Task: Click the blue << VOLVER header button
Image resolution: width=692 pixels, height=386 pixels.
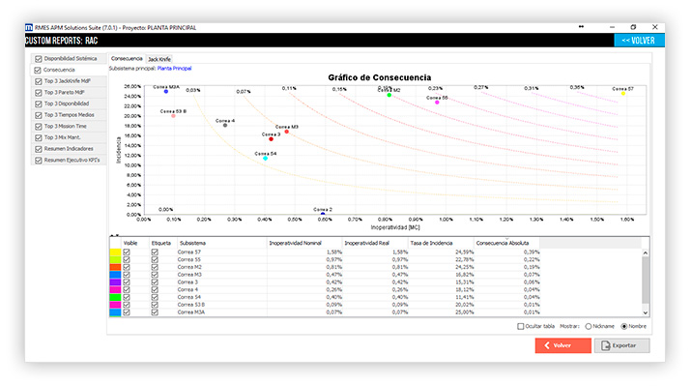Action: click(639, 41)
